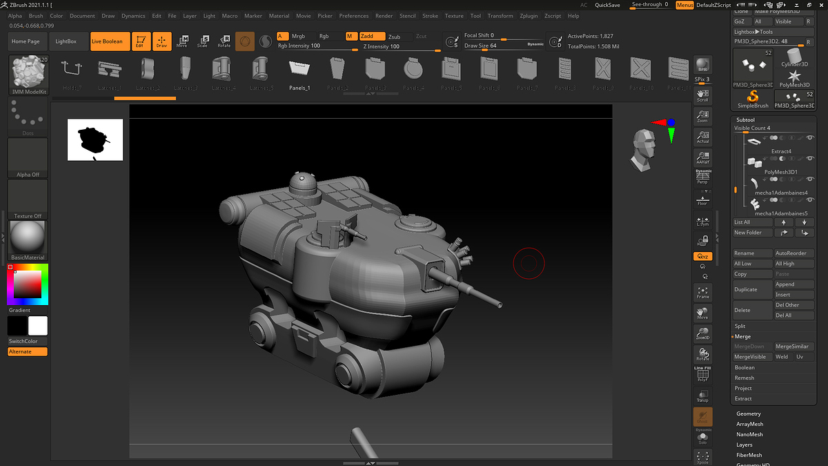Choose the Cylinder3D tool

click(x=794, y=57)
